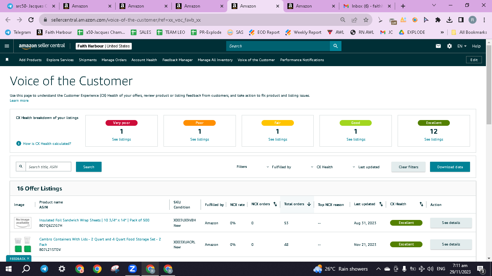Open the Windows notification center icon

coord(480,269)
